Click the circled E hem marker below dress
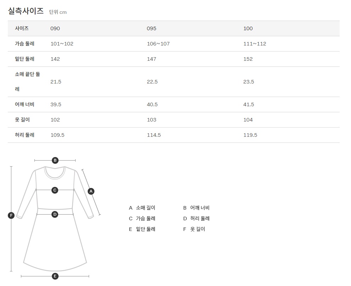The width and height of the screenshot is (351, 286). (55, 276)
